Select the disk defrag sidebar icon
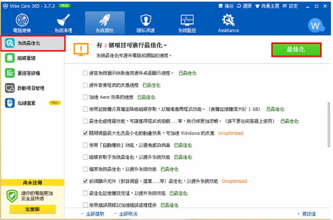 (x=10, y=58)
